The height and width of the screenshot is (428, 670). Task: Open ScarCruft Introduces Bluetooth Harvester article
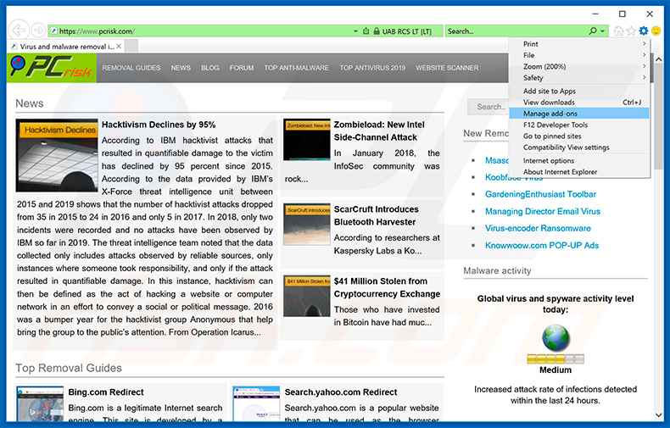pos(376,215)
